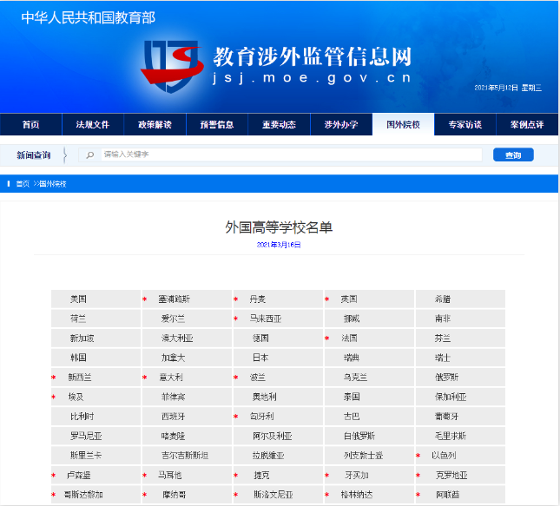Click the 2021年3月16日 publish date
Viewport: 560px width, 506px height.
[279, 245]
